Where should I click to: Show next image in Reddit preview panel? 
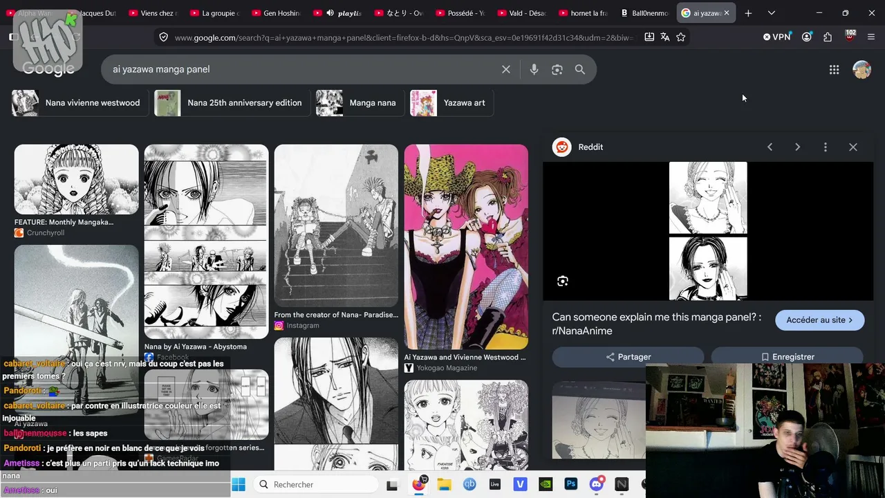coord(797,147)
